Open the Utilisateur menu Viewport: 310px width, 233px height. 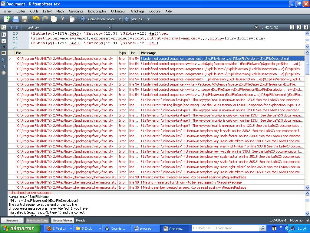(118, 11)
